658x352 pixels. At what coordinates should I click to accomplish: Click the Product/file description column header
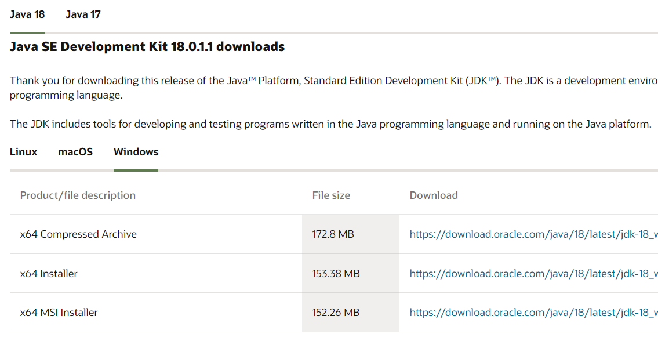78,195
